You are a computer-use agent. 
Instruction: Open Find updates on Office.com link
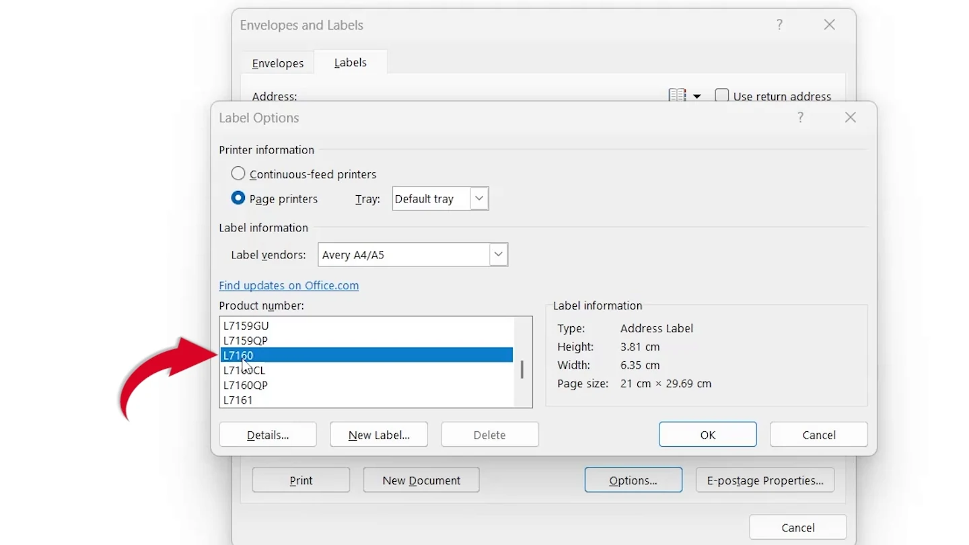pos(289,285)
